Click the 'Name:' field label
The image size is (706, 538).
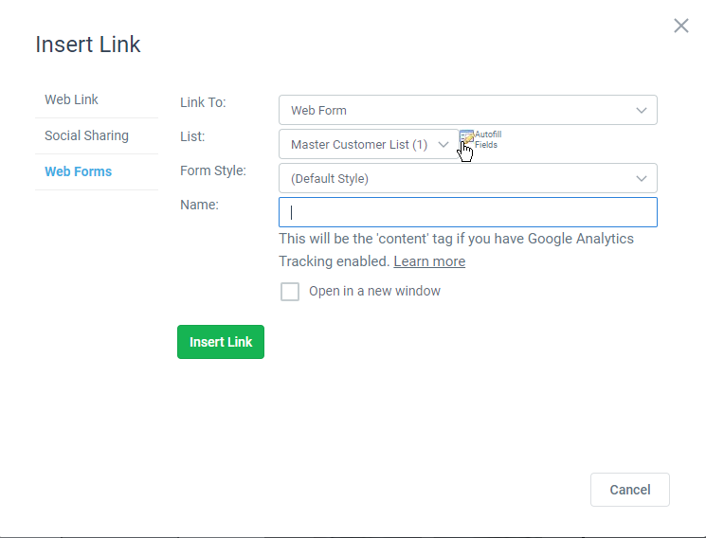(x=199, y=205)
